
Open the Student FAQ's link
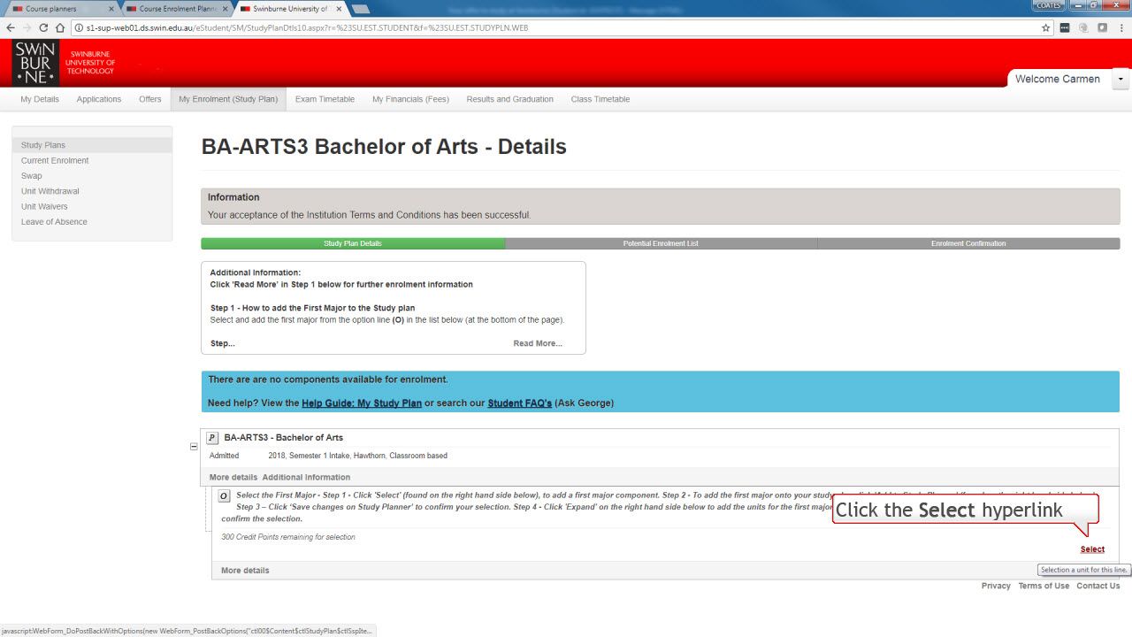tap(519, 403)
